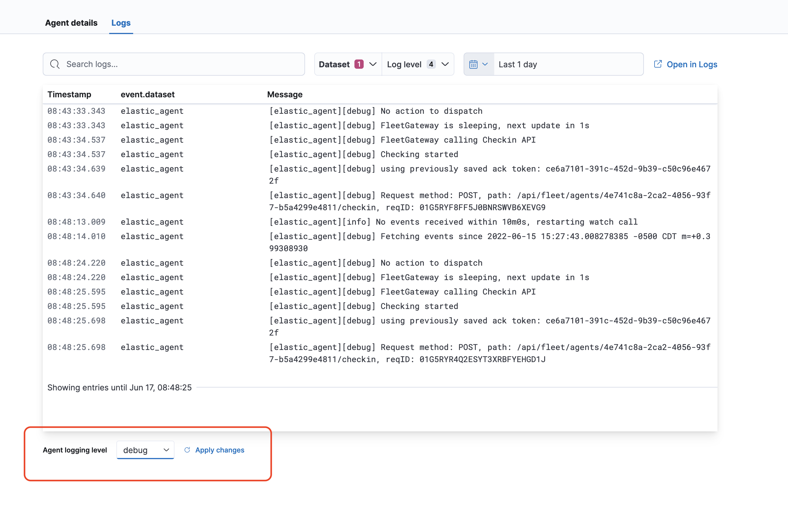Open the Agent logging level debug select
This screenshot has width=788, height=514.
(x=145, y=450)
